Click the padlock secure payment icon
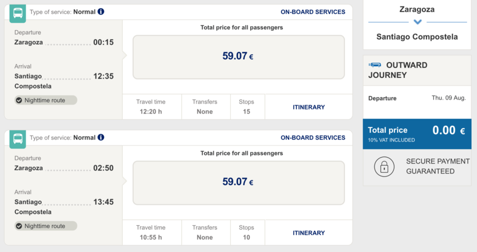This screenshot has width=477, height=252. coord(384,167)
